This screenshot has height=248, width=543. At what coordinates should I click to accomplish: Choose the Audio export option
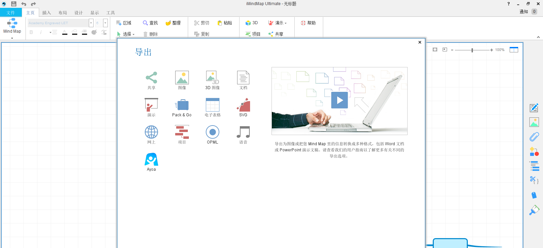click(x=243, y=135)
